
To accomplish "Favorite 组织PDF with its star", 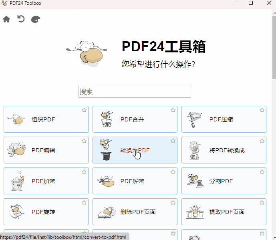I will pyautogui.click(x=84, y=110).
